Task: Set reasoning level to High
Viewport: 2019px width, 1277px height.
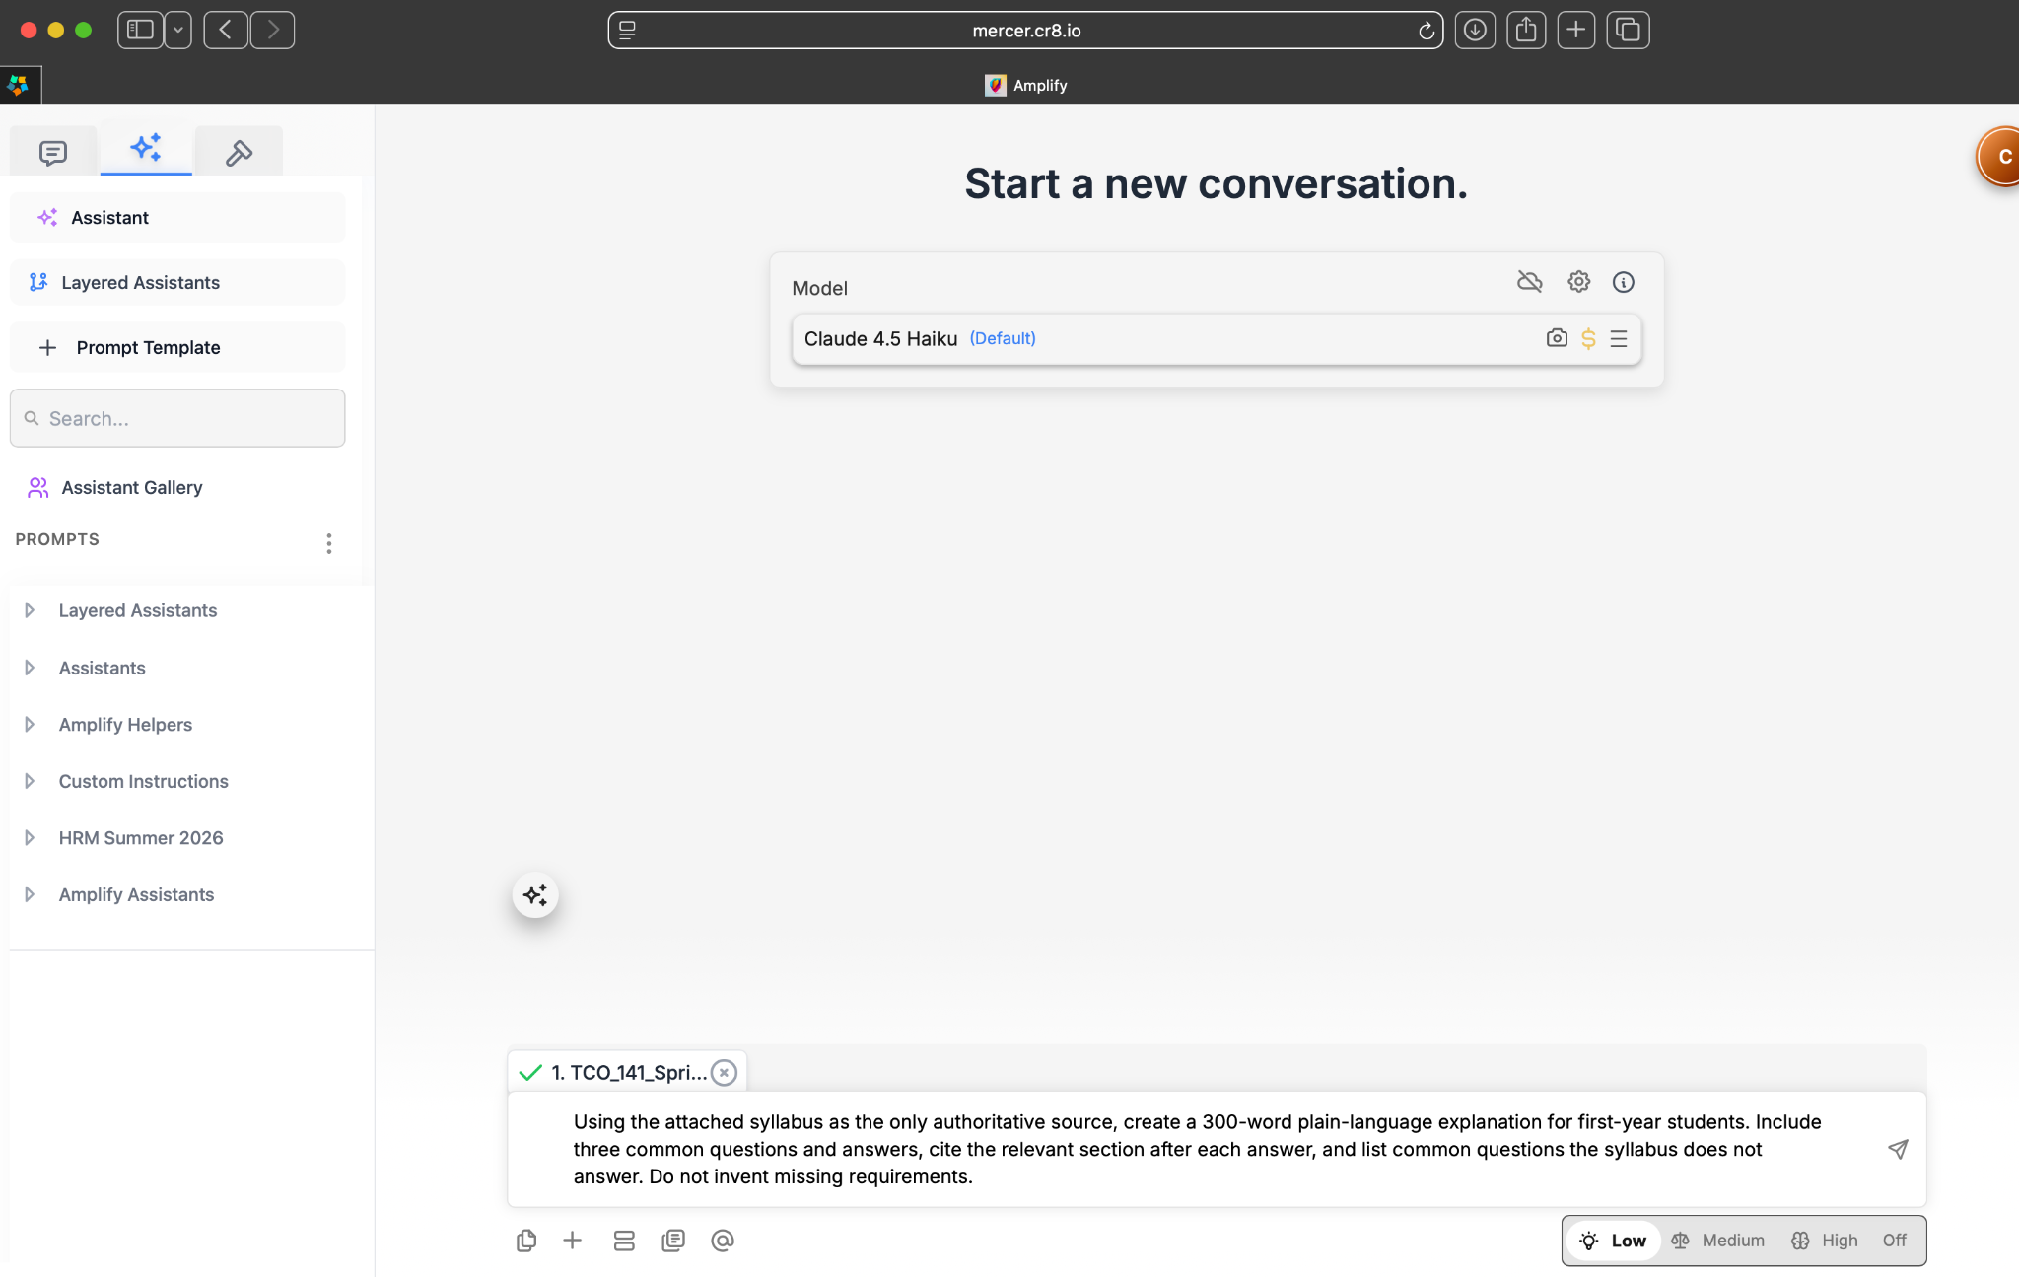Action: [x=1825, y=1241]
